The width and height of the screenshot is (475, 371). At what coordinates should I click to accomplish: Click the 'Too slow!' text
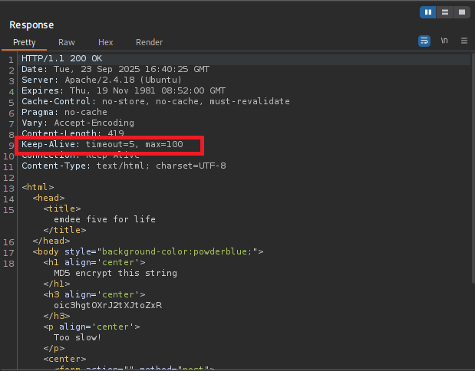point(78,337)
